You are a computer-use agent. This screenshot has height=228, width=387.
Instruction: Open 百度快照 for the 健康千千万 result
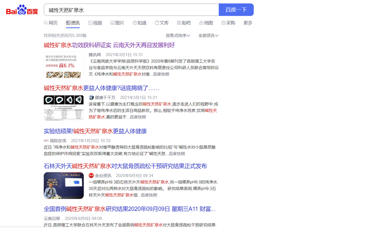click(x=138, y=117)
